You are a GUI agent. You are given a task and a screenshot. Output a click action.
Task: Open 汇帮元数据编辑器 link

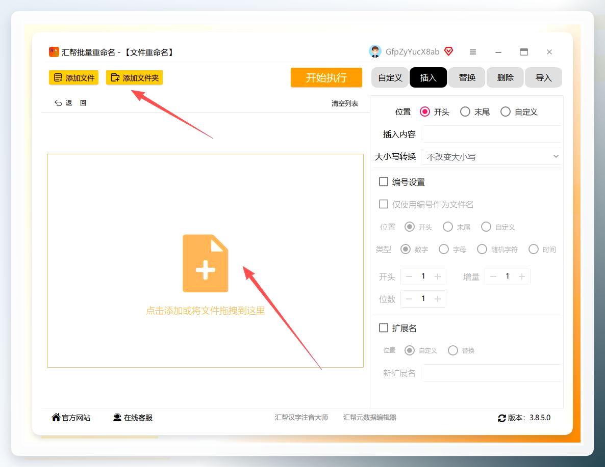point(370,417)
